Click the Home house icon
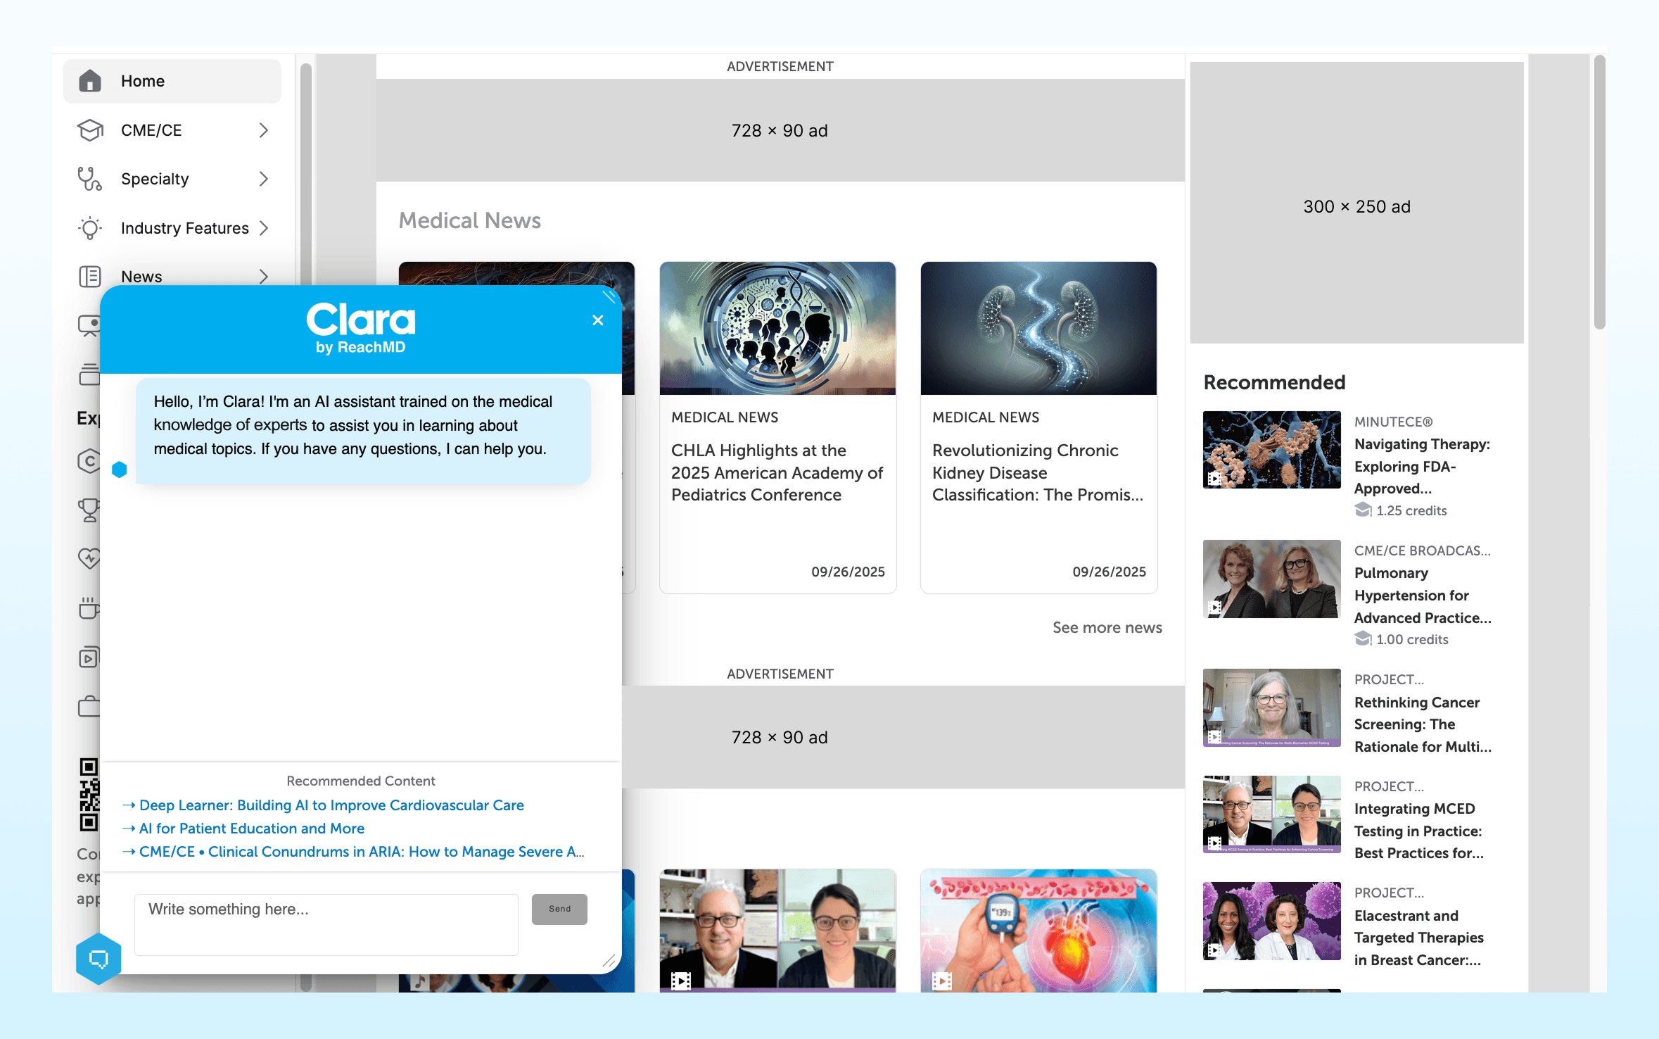The image size is (1659, 1039). pos(90,81)
